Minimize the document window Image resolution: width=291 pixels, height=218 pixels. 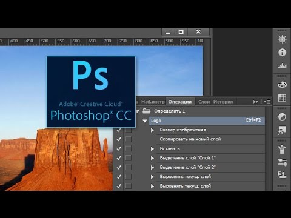[168, 32]
